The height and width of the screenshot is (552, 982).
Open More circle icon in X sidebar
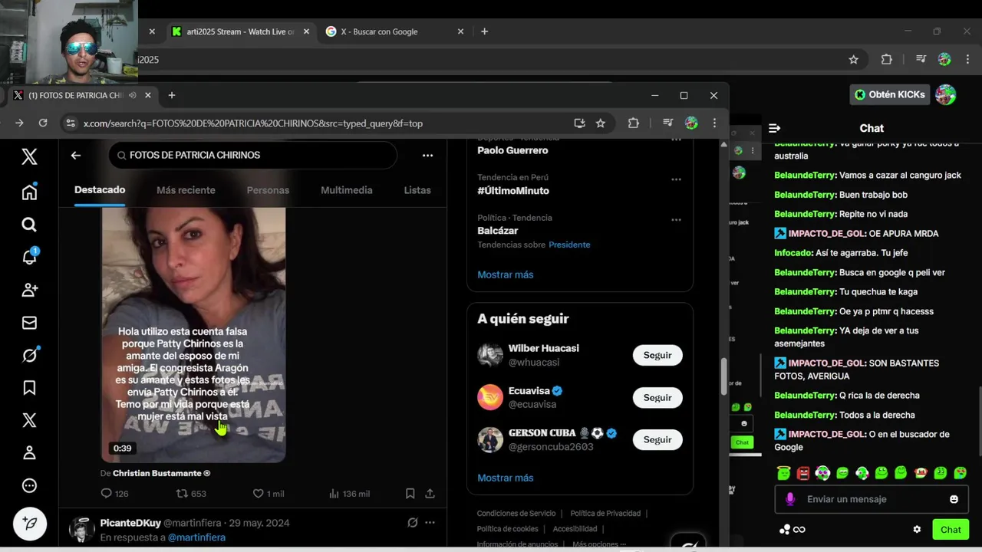[29, 485]
